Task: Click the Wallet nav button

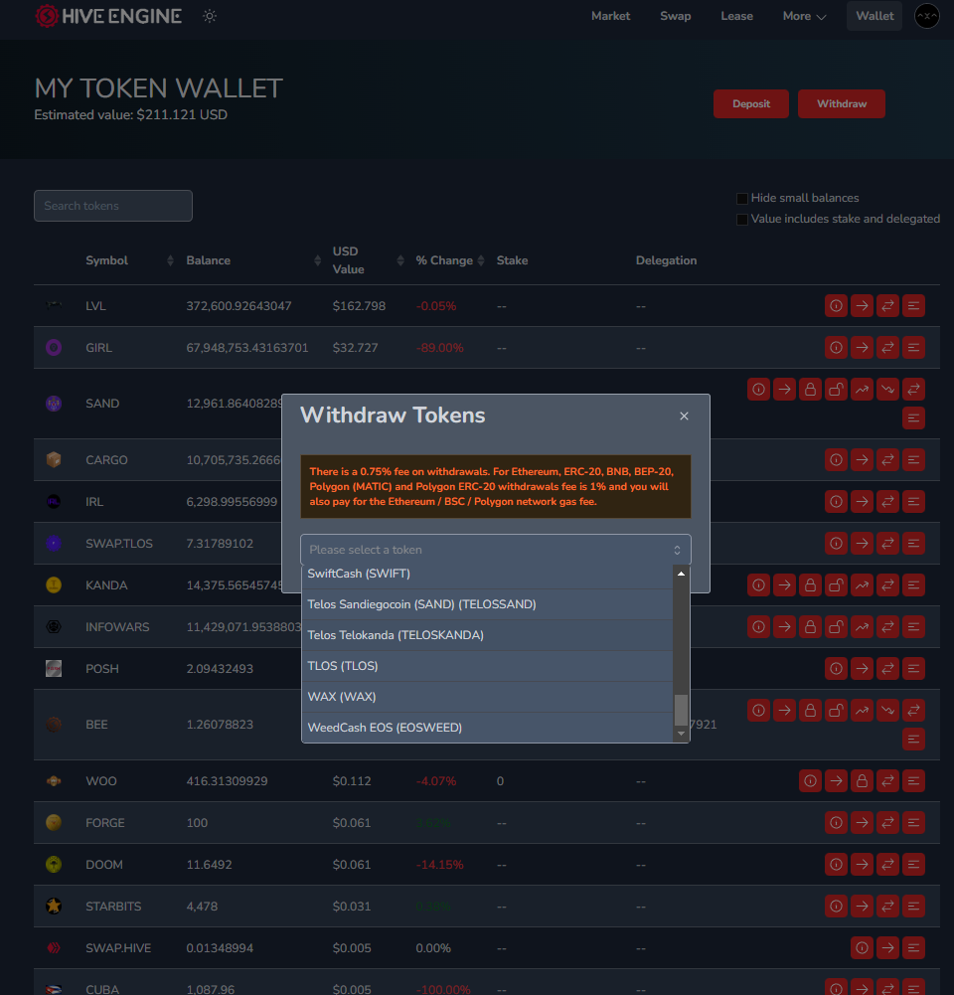Action: [874, 16]
